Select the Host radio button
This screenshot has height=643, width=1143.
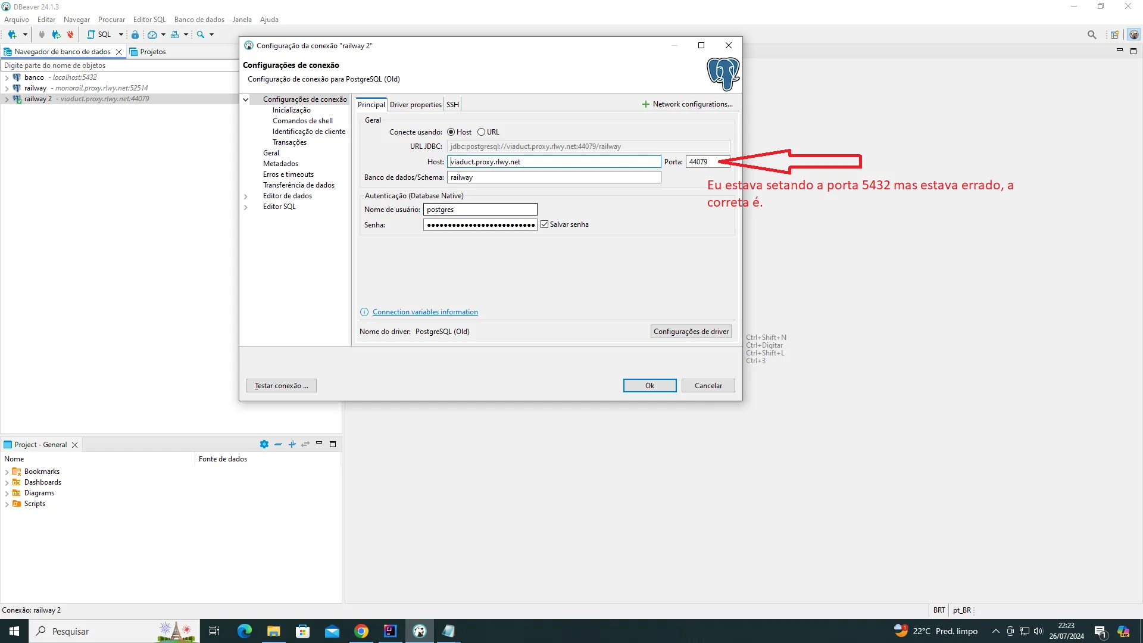click(451, 132)
